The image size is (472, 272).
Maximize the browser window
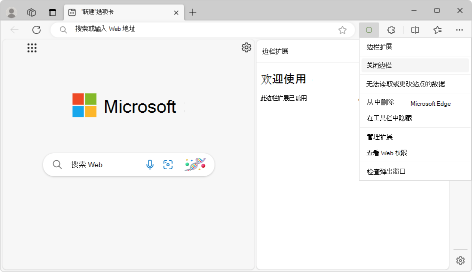[x=437, y=11]
